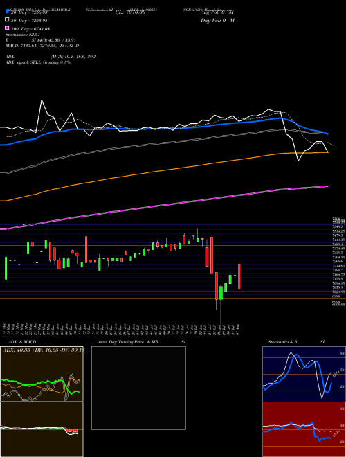
Task: Click the first tall green candlestick
Action: pyautogui.click(x=6, y=268)
